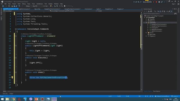Switch to the App.config tab
This screenshot has height=101, width=180.
[37, 9]
